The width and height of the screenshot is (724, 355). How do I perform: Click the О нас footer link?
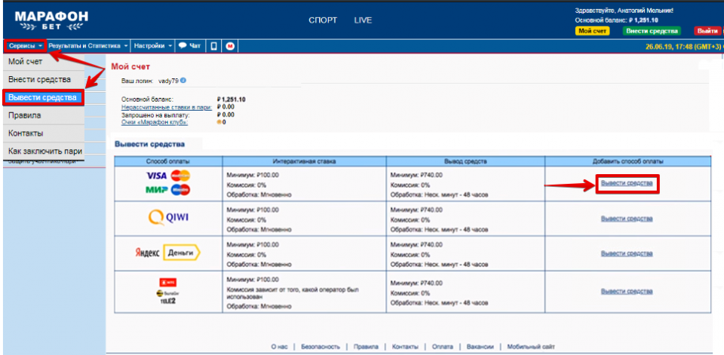click(x=281, y=347)
